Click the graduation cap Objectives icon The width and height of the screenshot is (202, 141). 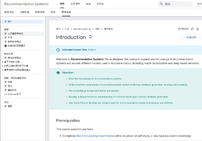tap(58, 73)
